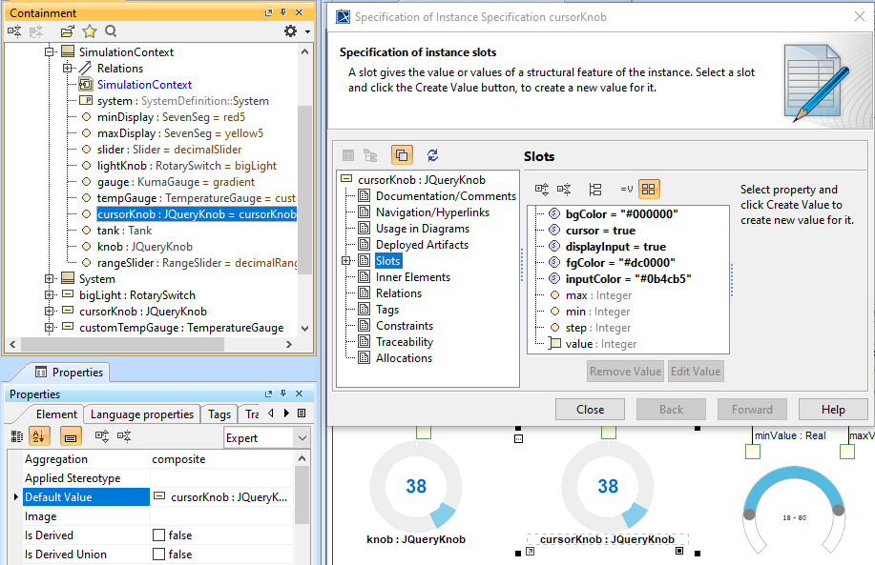
Task: Click the refresh icon in Specification dialog toolbar
Action: (432, 155)
